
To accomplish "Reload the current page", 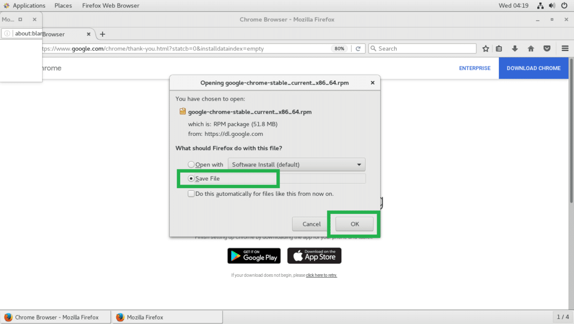I will (358, 49).
